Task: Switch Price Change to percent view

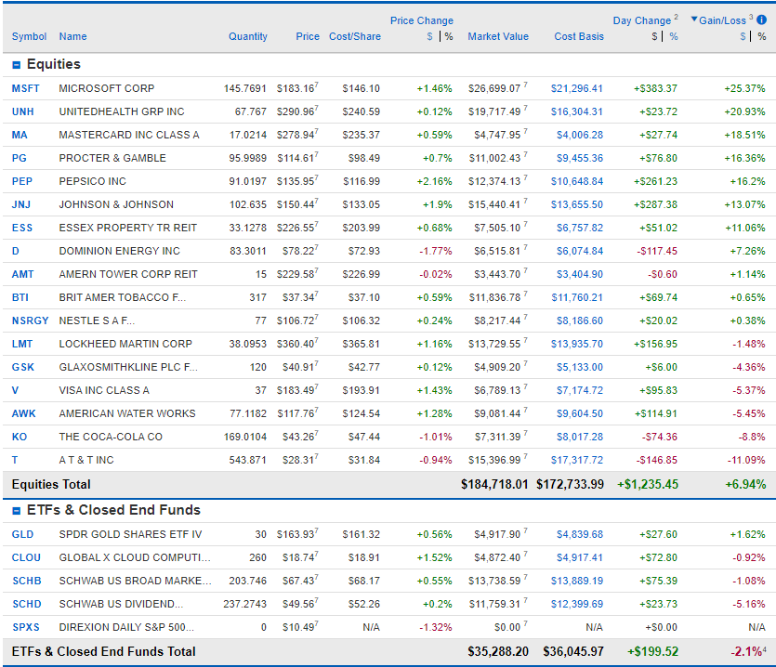Action: (449, 36)
